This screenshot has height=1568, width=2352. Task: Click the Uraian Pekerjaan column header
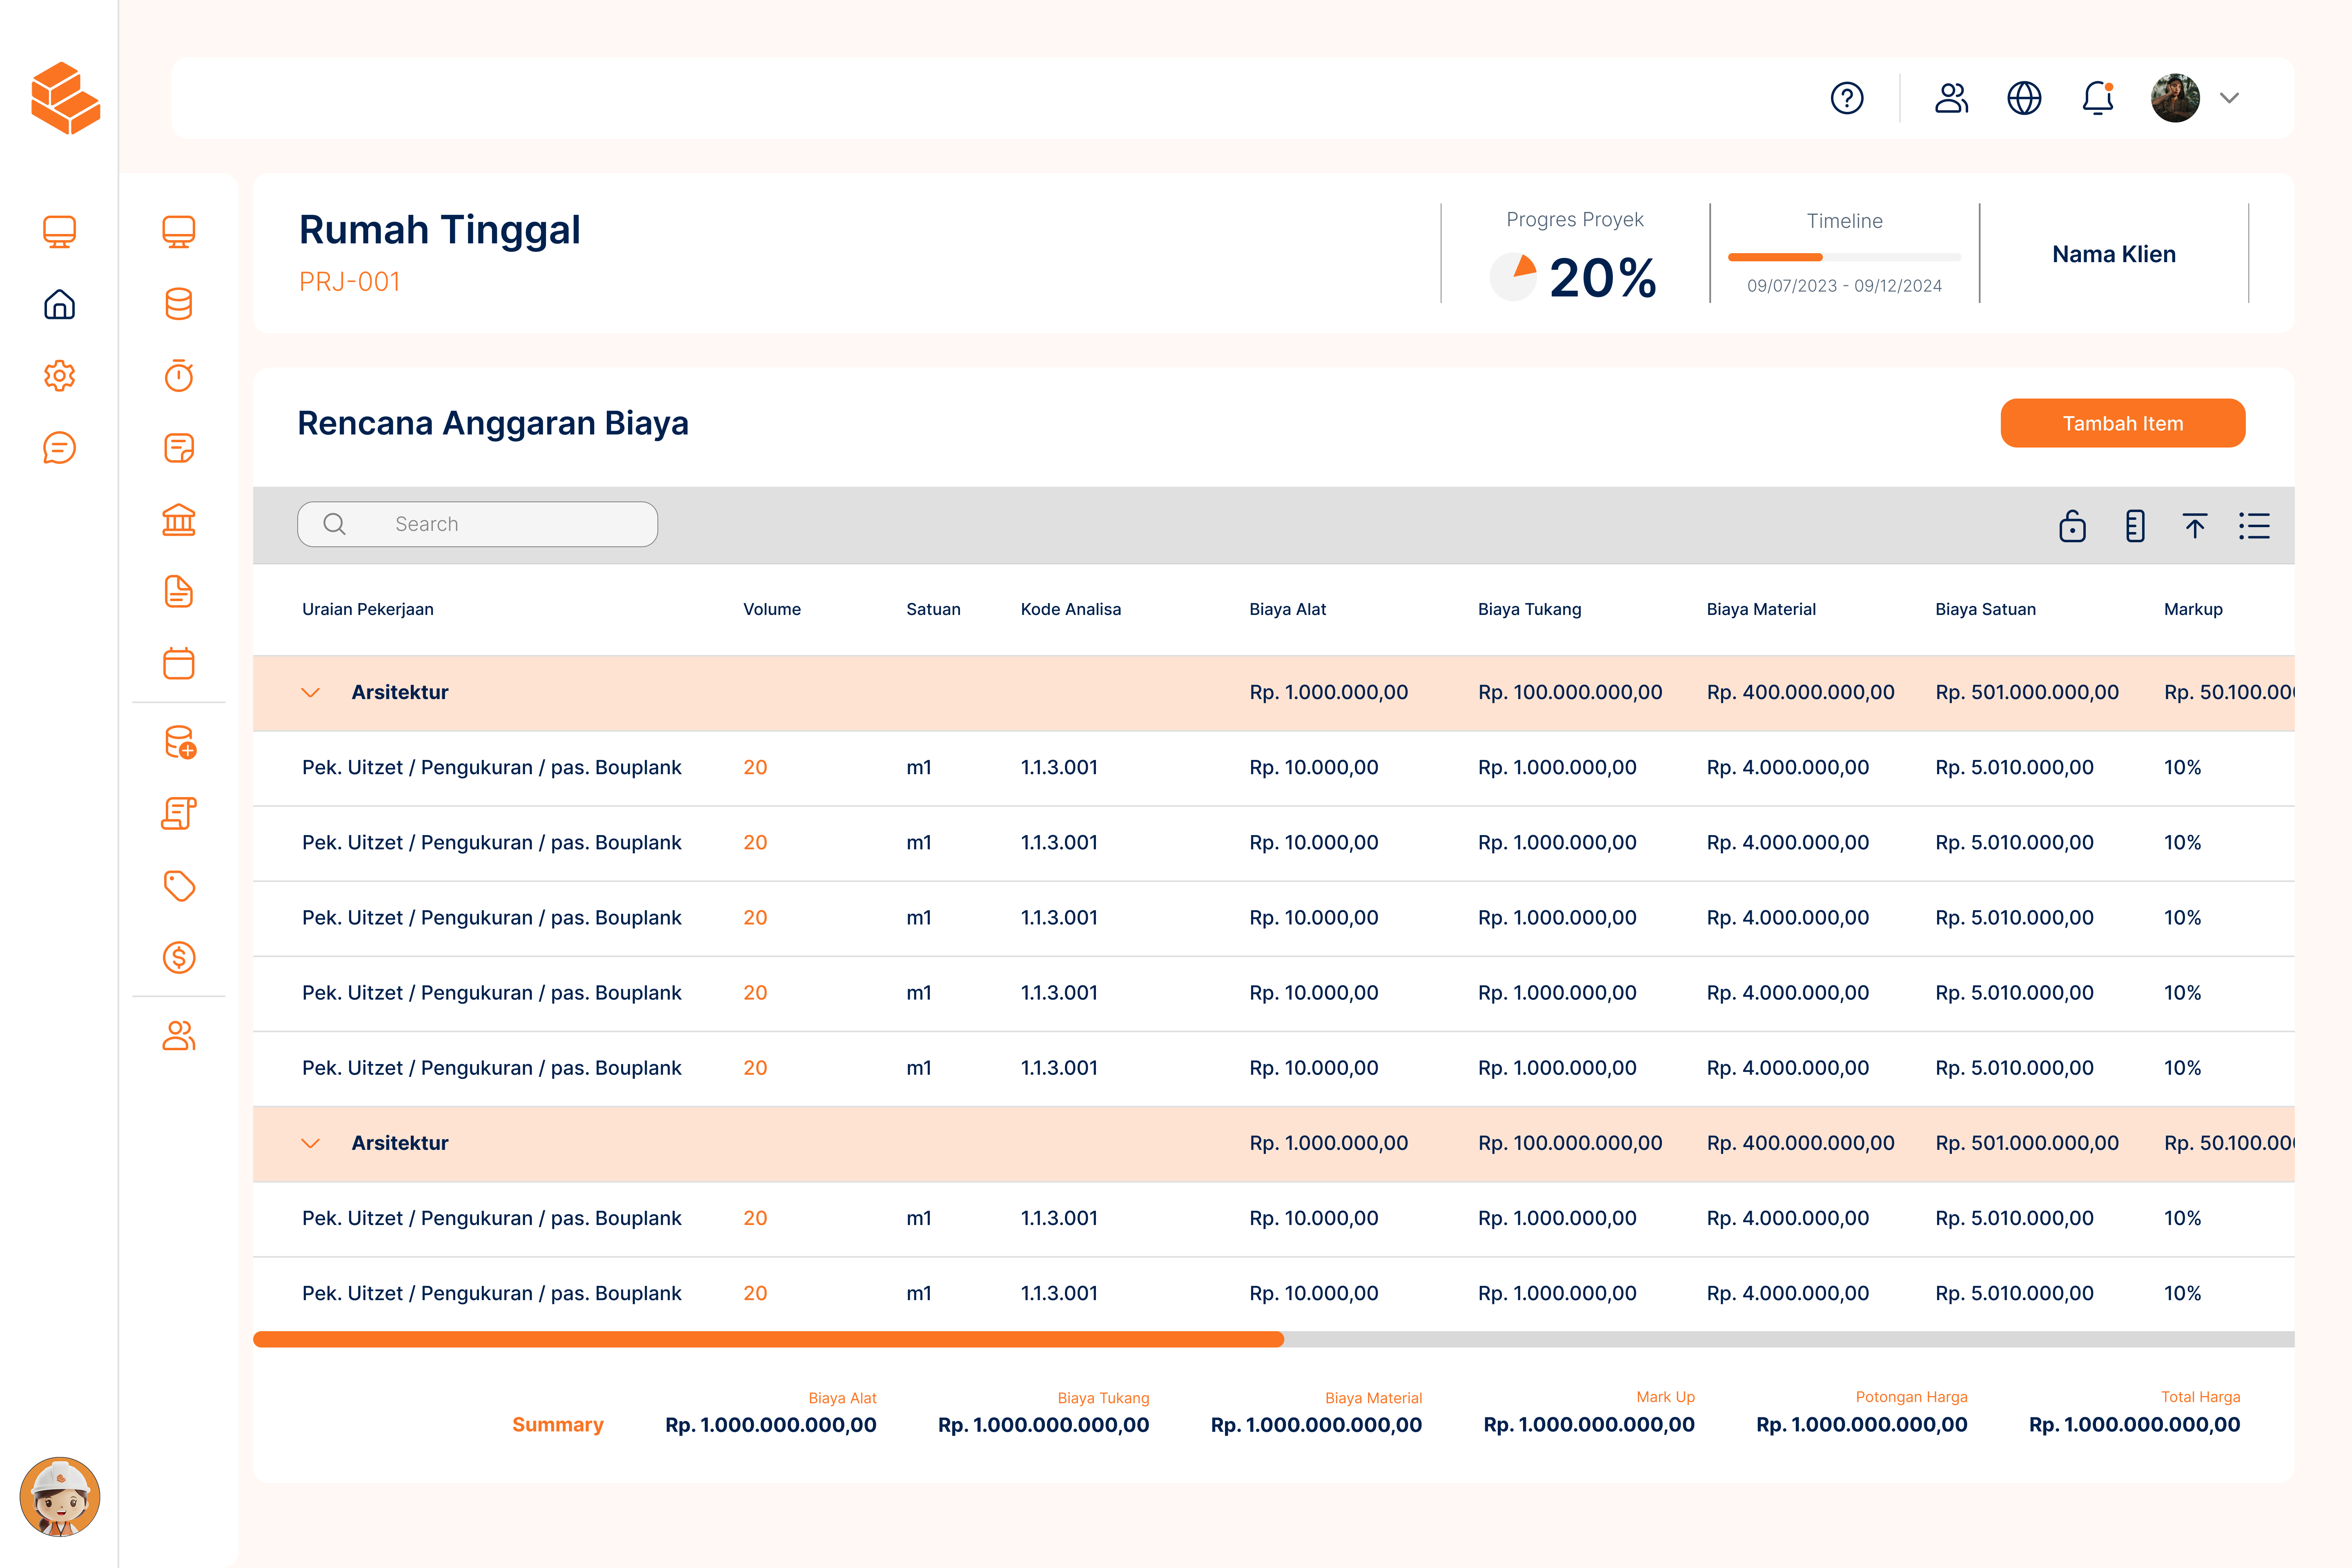pyautogui.click(x=368, y=609)
